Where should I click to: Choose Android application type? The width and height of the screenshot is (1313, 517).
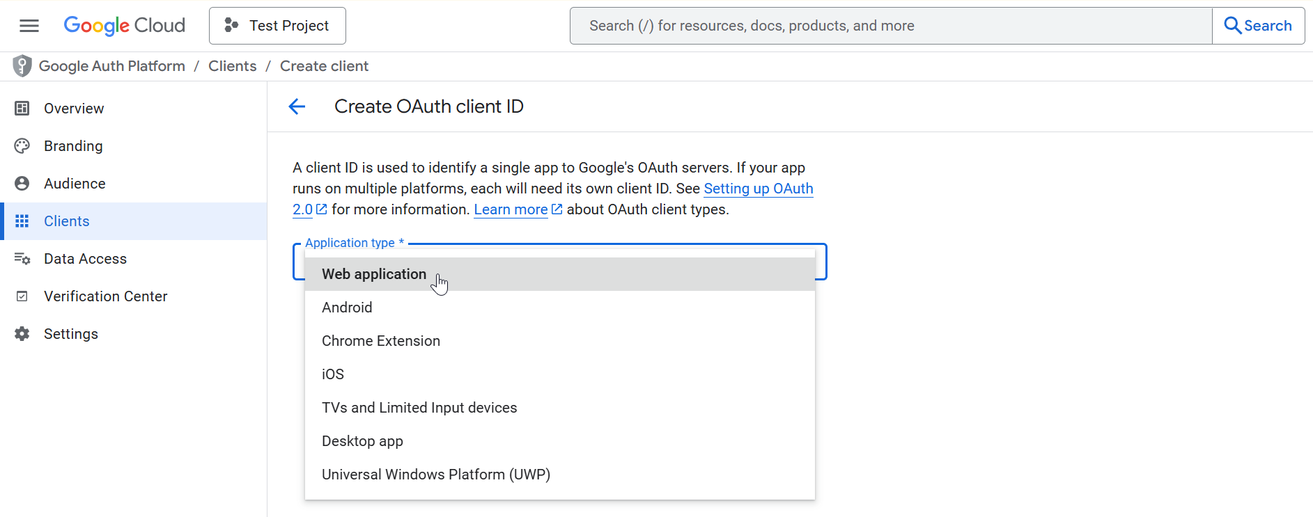347,308
